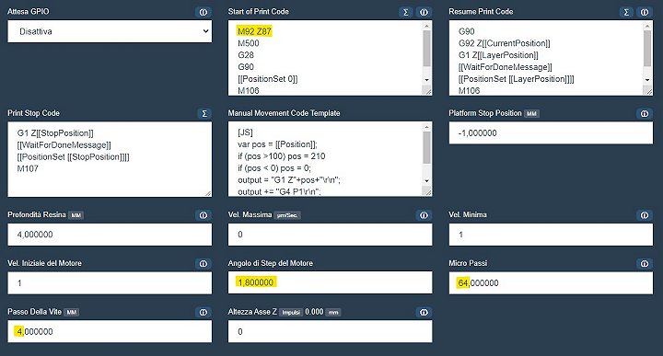Click info icon for Vel. Massima
The width and height of the screenshot is (663, 356).
click(424, 215)
